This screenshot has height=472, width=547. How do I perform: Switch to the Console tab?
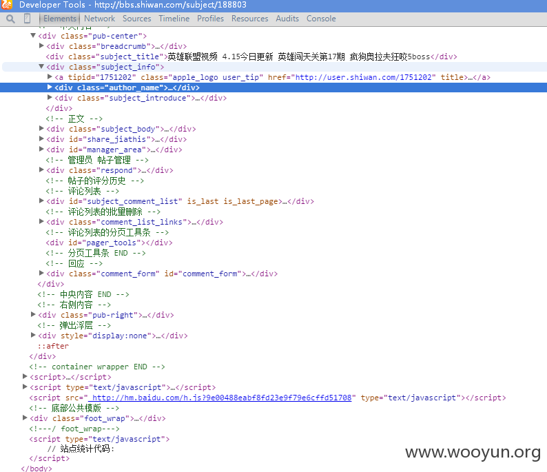[x=321, y=19]
